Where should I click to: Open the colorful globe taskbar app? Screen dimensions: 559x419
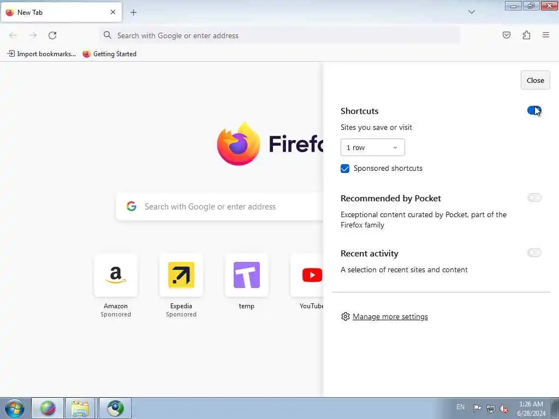(x=47, y=408)
